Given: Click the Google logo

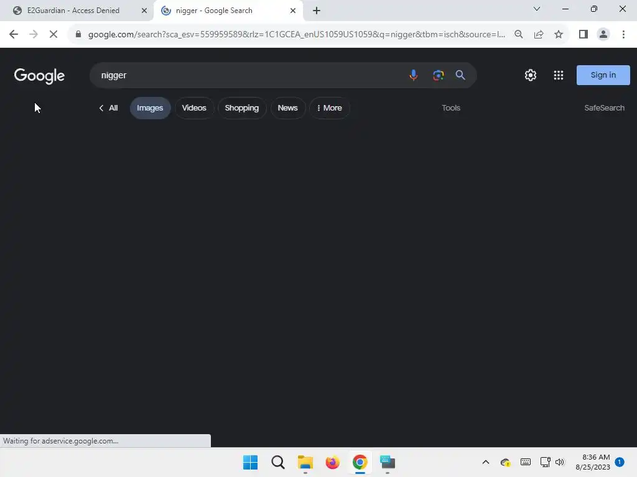Looking at the screenshot, I should pyautogui.click(x=39, y=75).
